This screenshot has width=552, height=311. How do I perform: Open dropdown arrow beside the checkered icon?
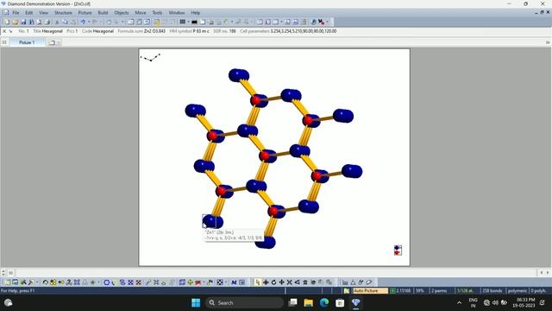tap(226, 282)
